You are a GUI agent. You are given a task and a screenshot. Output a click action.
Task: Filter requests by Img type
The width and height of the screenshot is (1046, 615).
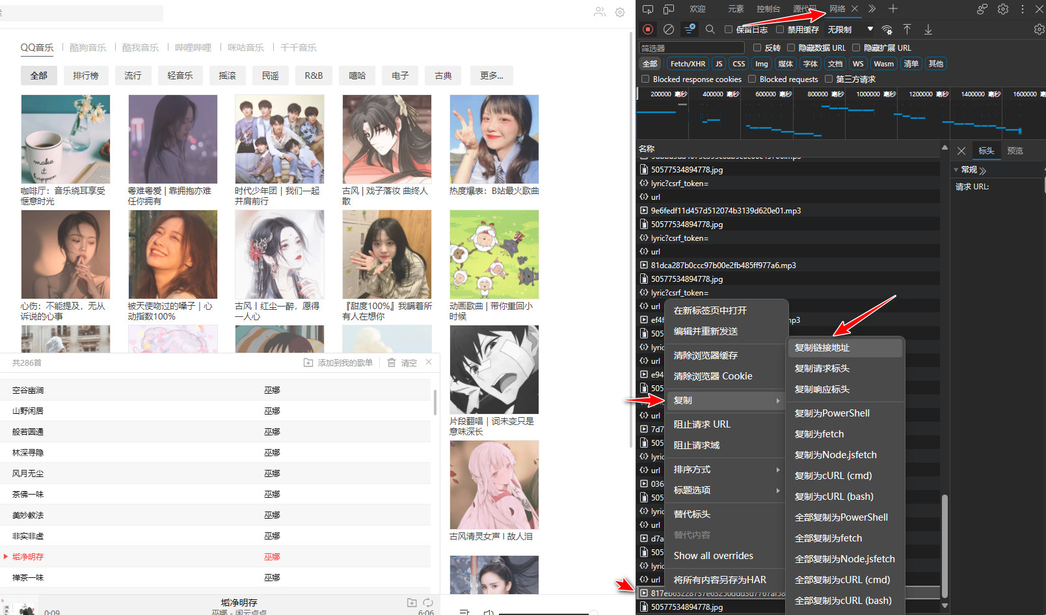pos(761,64)
